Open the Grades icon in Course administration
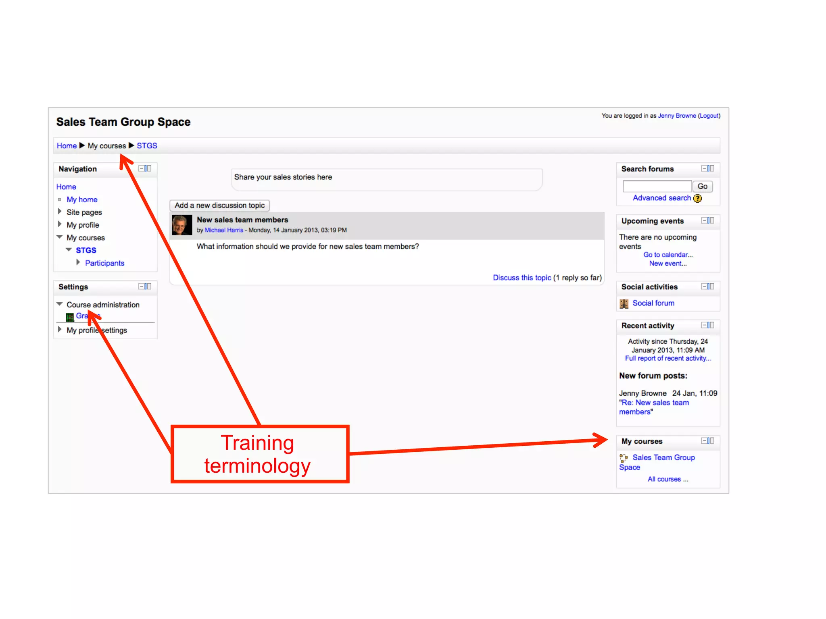Screen dimensions: 826x619 click(70, 317)
